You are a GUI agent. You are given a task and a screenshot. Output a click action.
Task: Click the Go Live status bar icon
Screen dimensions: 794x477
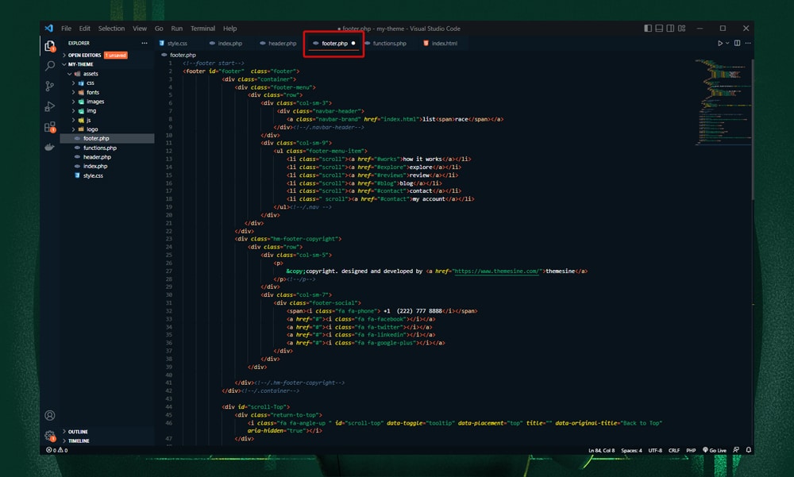715,450
